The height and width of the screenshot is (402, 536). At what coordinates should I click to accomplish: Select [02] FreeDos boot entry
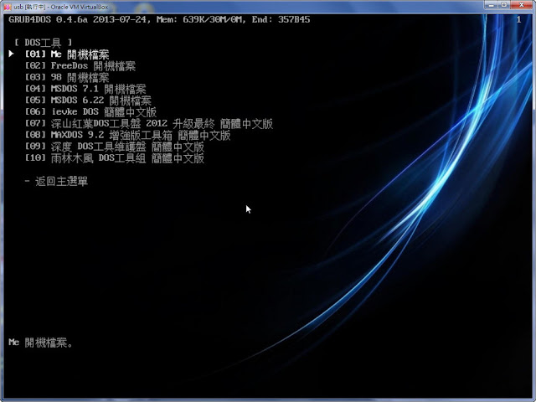pyautogui.click(x=80, y=66)
